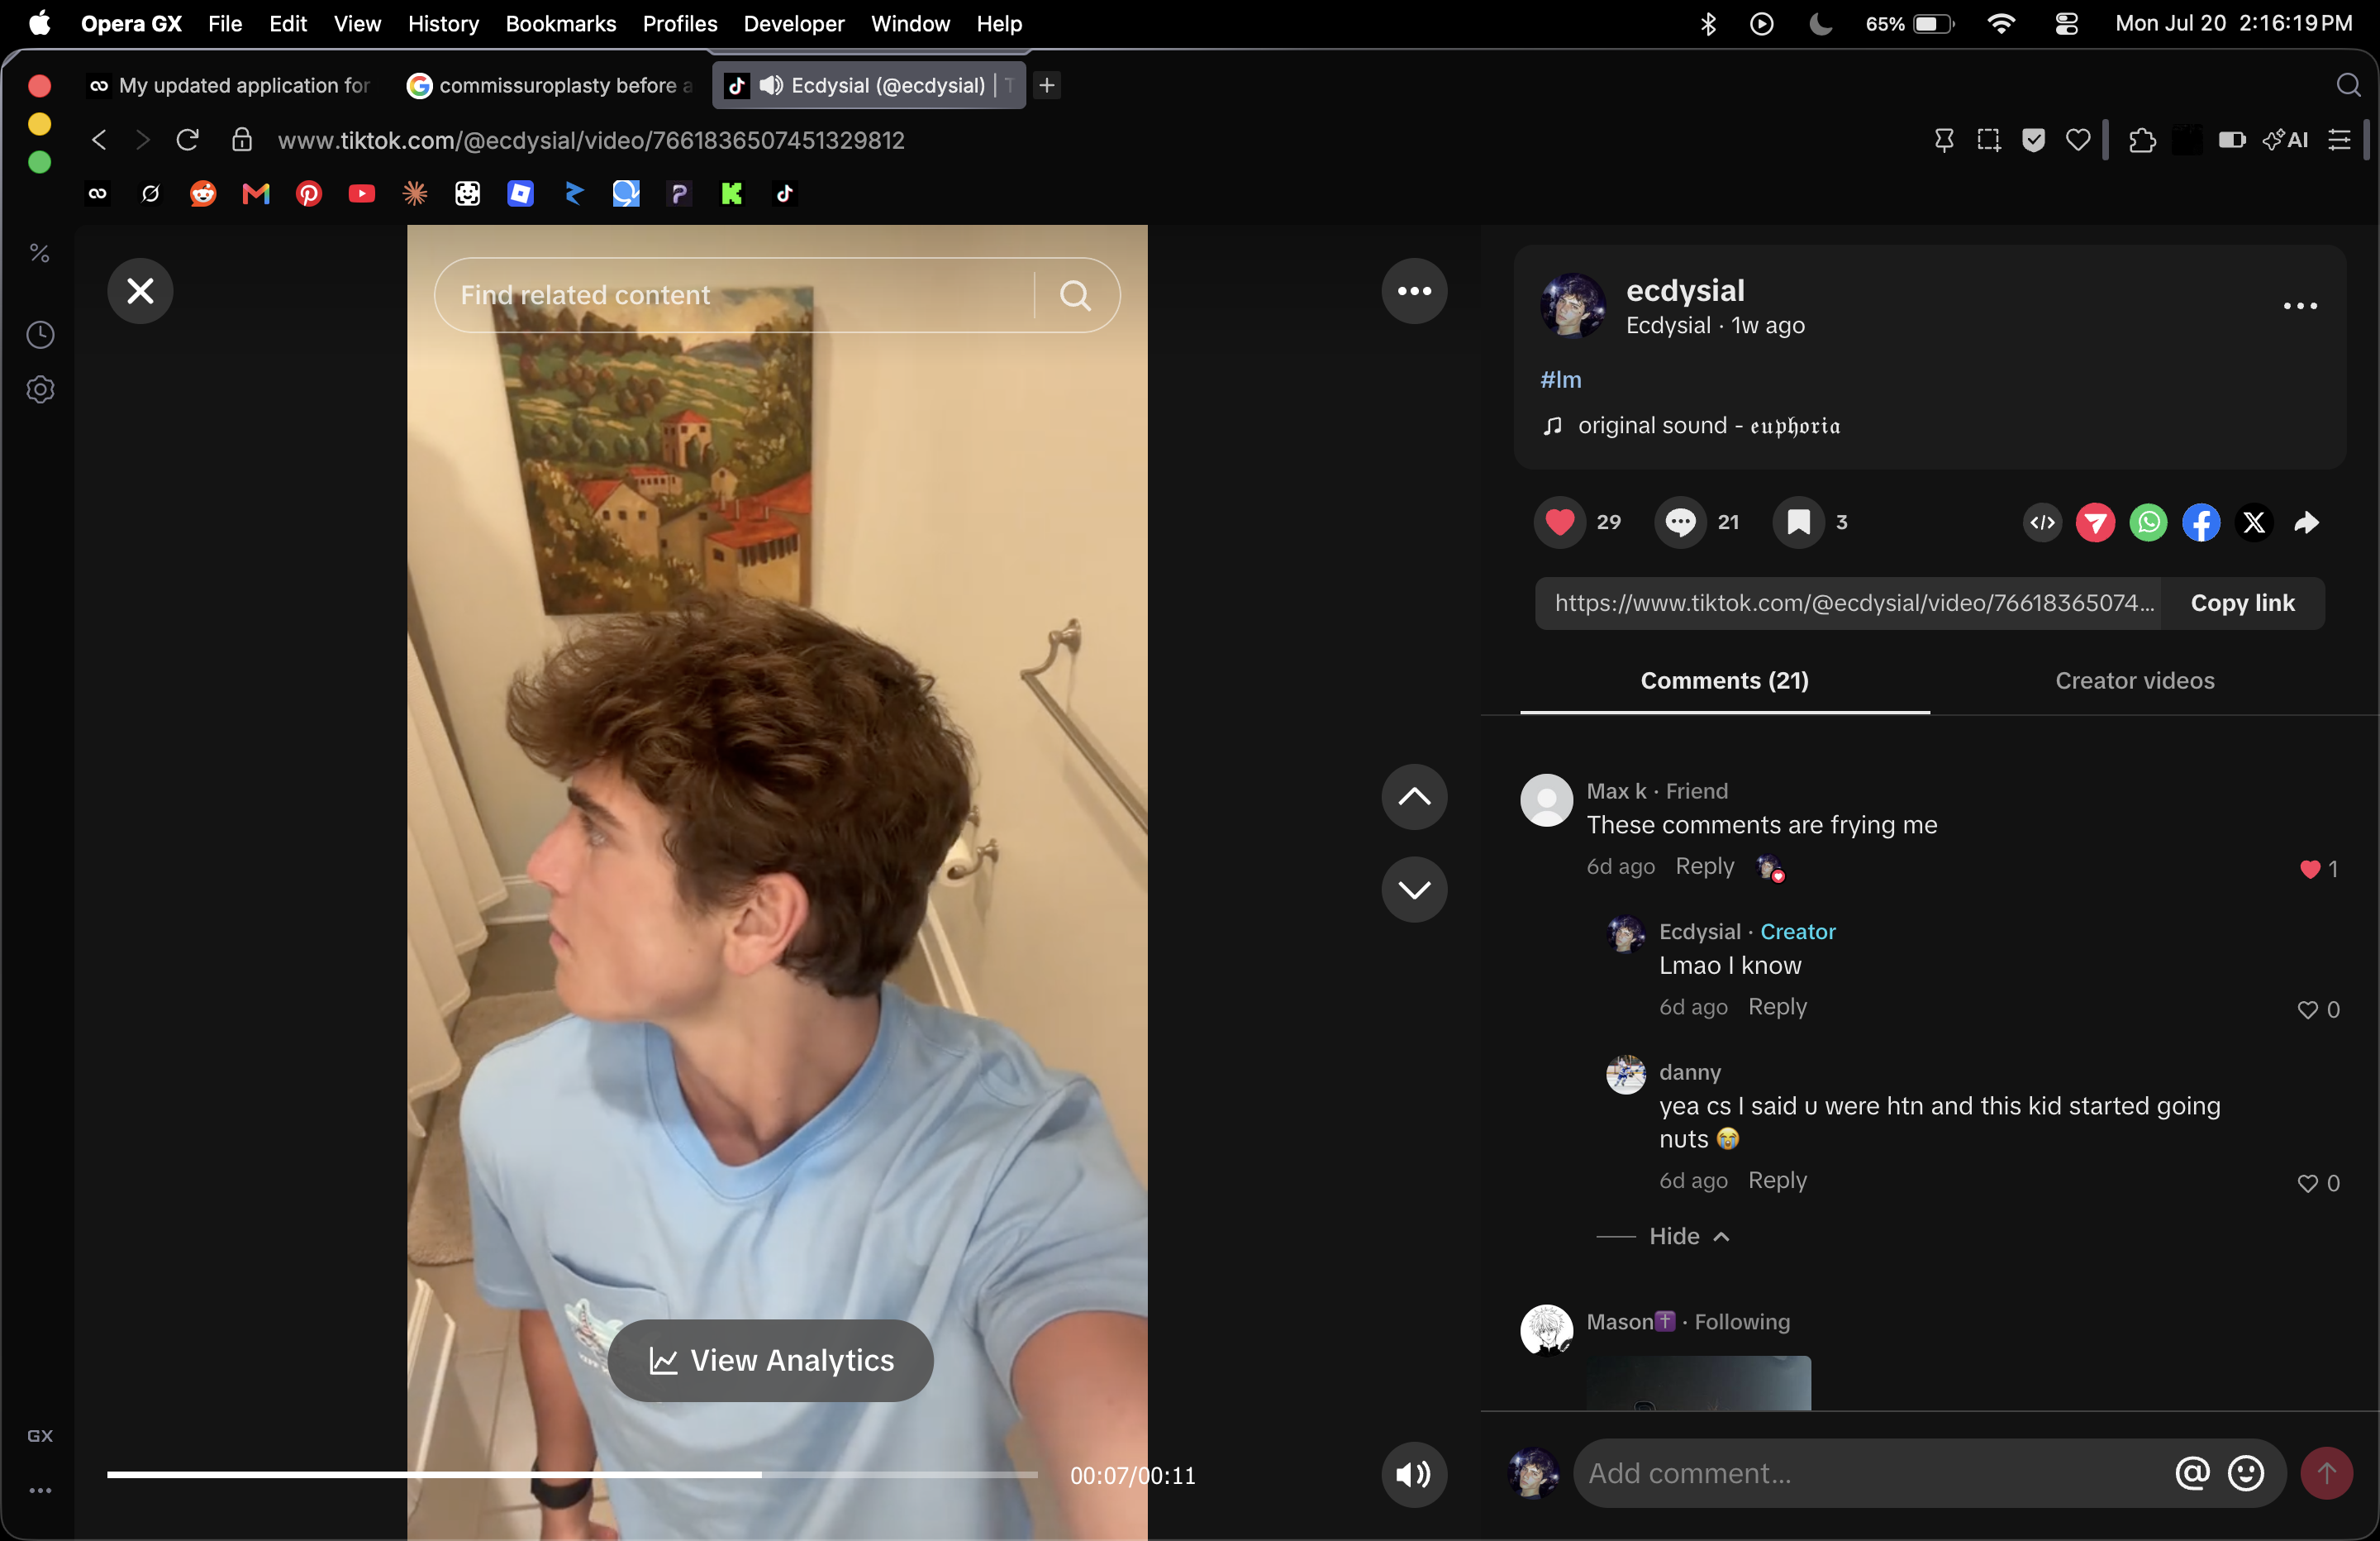Viewport: 2380px width, 1541px height.
Task: Toggle the like heart with 29 likes
Action: 1560,522
